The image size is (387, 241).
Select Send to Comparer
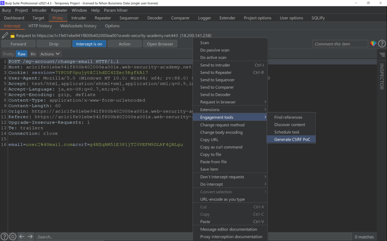pos(230,87)
